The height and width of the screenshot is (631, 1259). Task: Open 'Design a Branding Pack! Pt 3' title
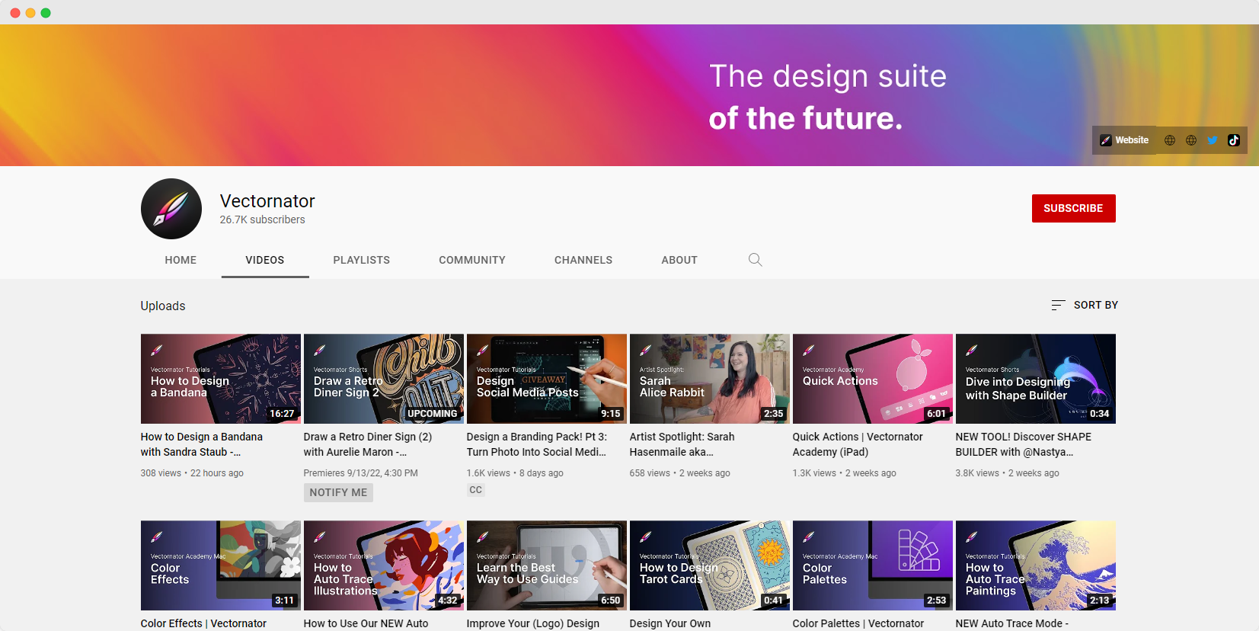537,444
